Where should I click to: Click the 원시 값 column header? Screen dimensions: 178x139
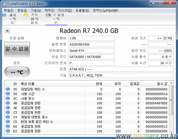pyautogui.click(x=155, y=84)
